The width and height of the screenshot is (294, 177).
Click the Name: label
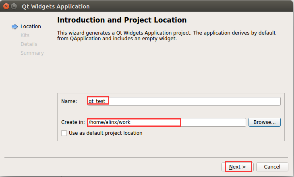point(69,101)
